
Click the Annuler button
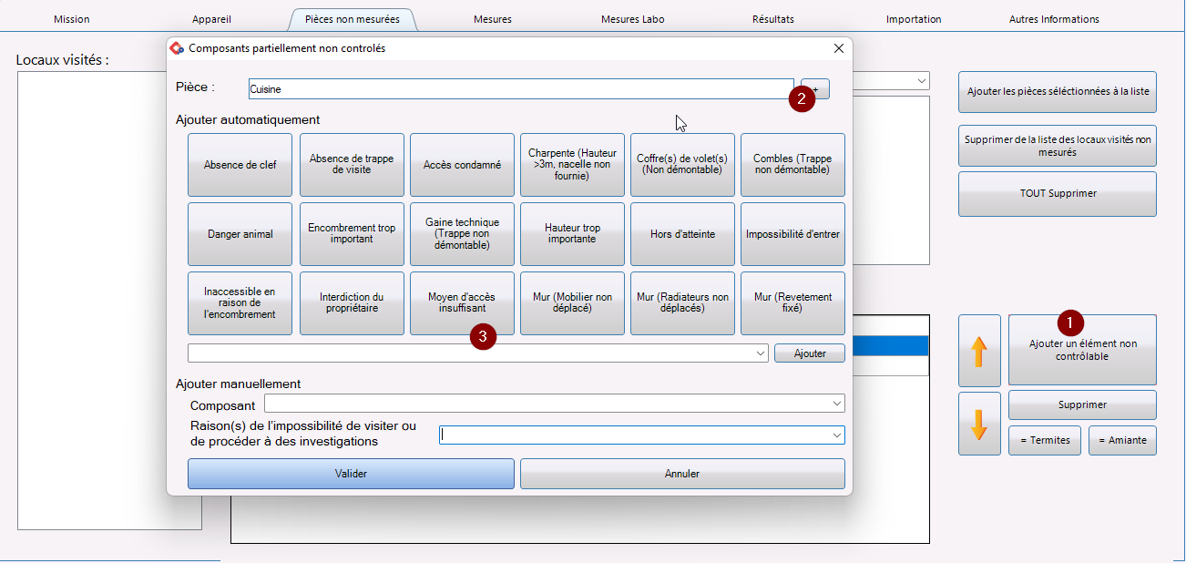pos(681,474)
